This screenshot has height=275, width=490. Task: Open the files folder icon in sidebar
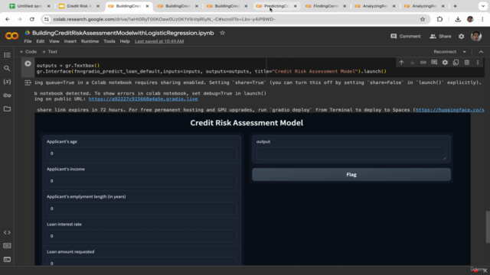tap(7, 108)
